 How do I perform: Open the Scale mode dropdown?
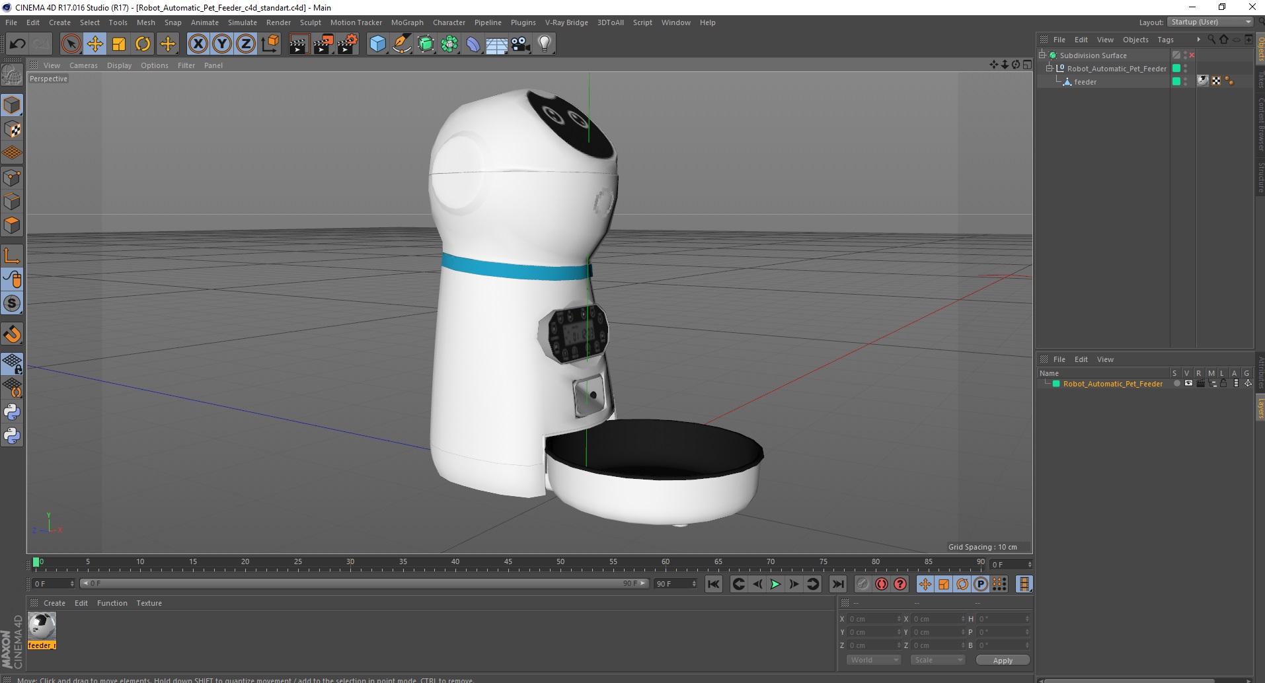(937, 660)
